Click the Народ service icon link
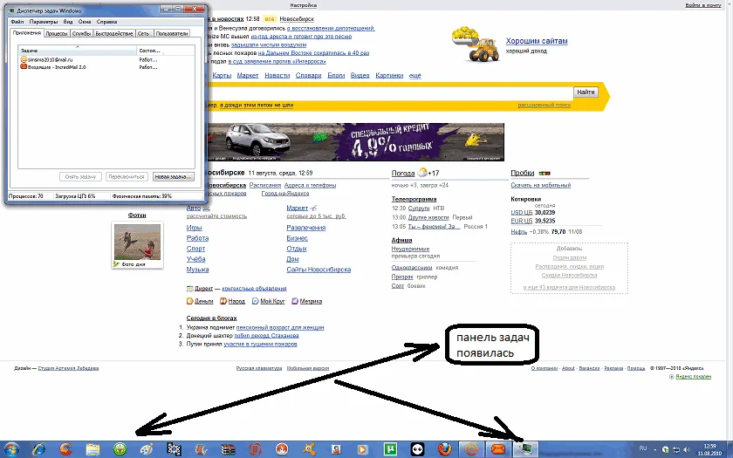The width and height of the screenshot is (733, 458). [x=233, y=302]
